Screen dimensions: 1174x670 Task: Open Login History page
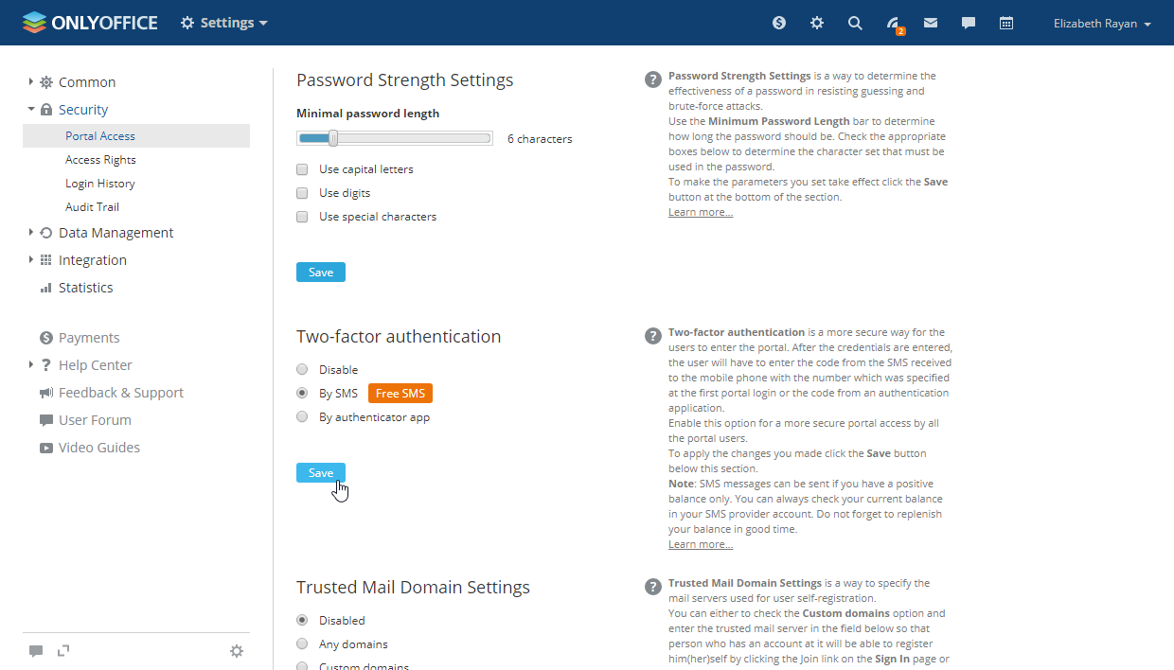point(100,184)
